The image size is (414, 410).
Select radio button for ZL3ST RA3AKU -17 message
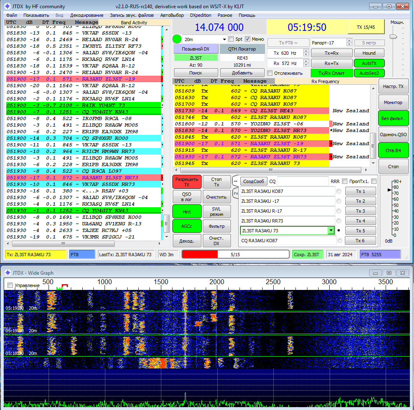point(339,201)
